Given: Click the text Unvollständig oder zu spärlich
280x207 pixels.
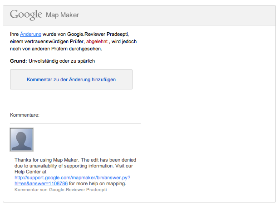Looking at the screenshot, I should (x=62, y=61).
